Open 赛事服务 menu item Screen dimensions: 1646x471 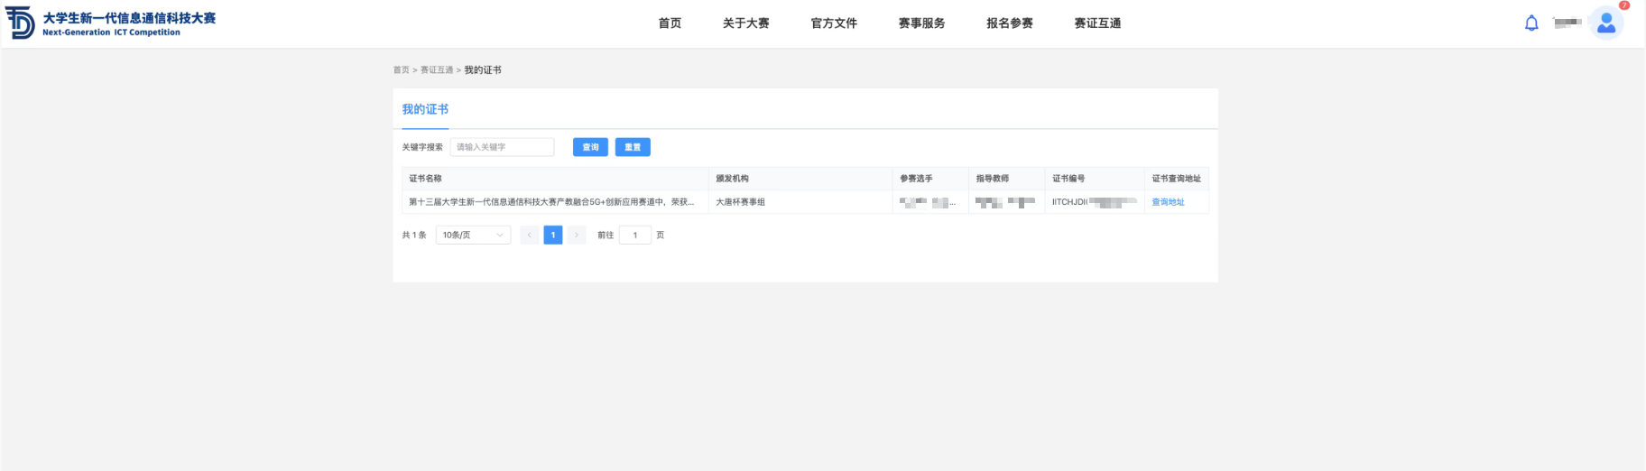point(921,23)
